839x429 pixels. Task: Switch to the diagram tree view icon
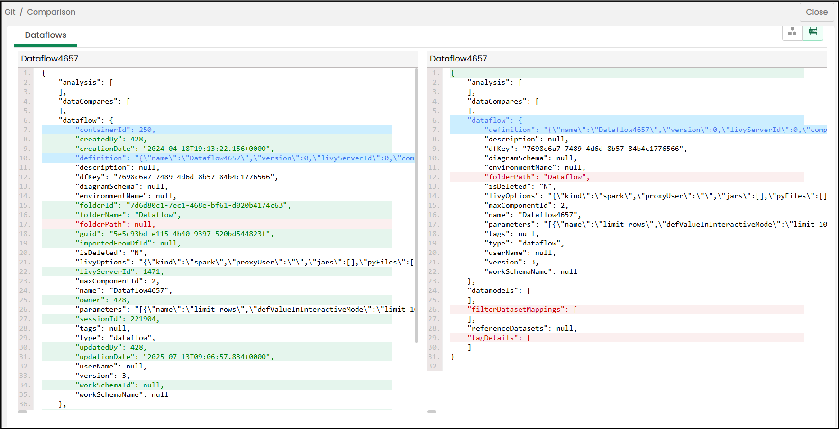coord(792,32)
